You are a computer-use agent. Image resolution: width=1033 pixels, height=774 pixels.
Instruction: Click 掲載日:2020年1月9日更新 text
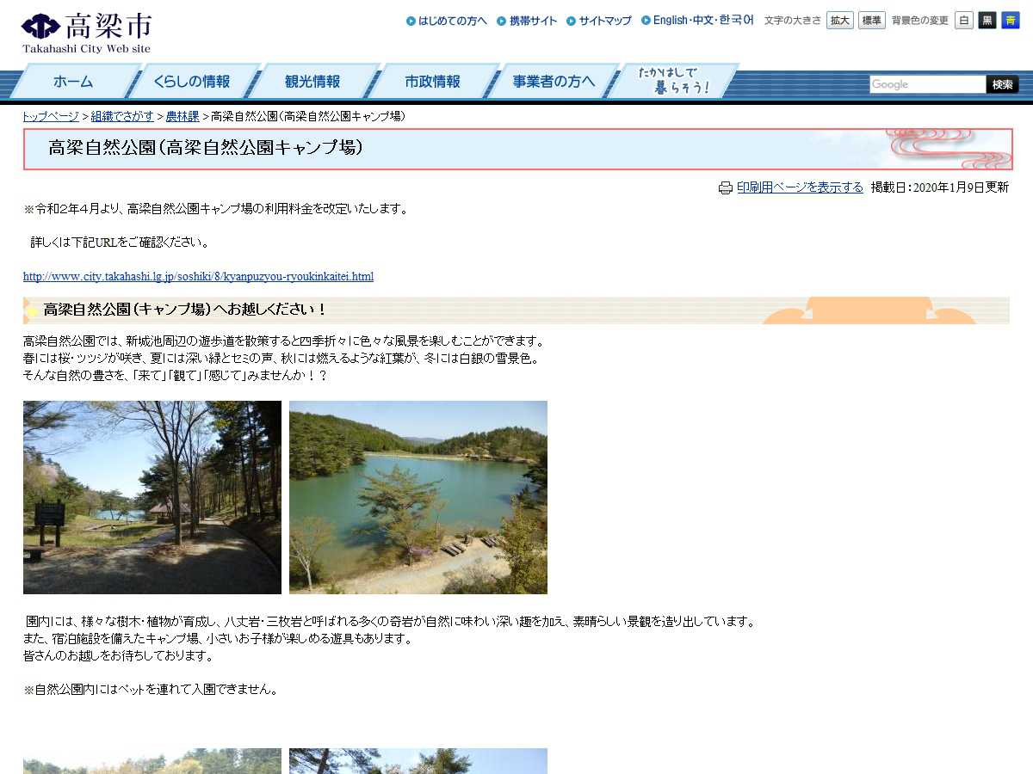click(940, 187)
